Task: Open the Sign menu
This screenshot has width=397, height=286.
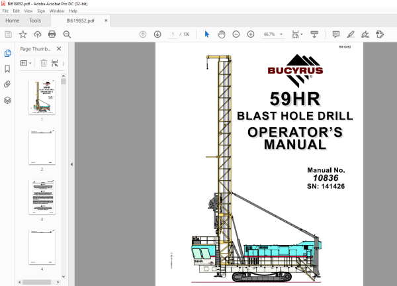Action: tap(41, 11)
